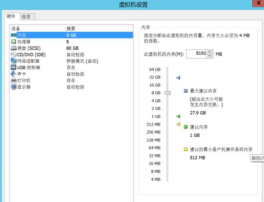
Task: Select the USB controller (USB 控制器) icon
Action: [x=14, y=67]
